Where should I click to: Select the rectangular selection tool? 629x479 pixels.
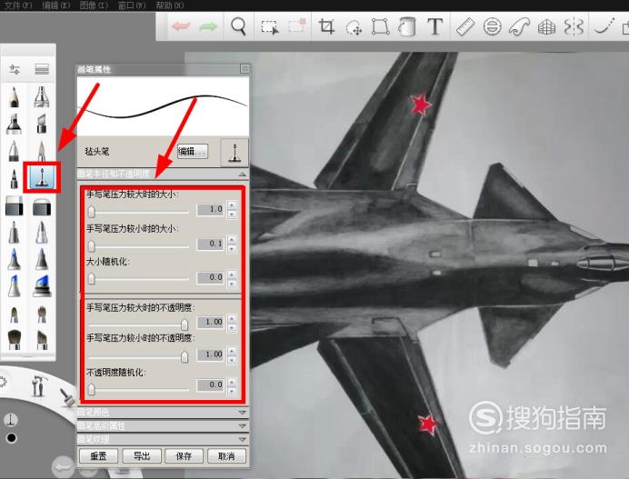point(270,27)
